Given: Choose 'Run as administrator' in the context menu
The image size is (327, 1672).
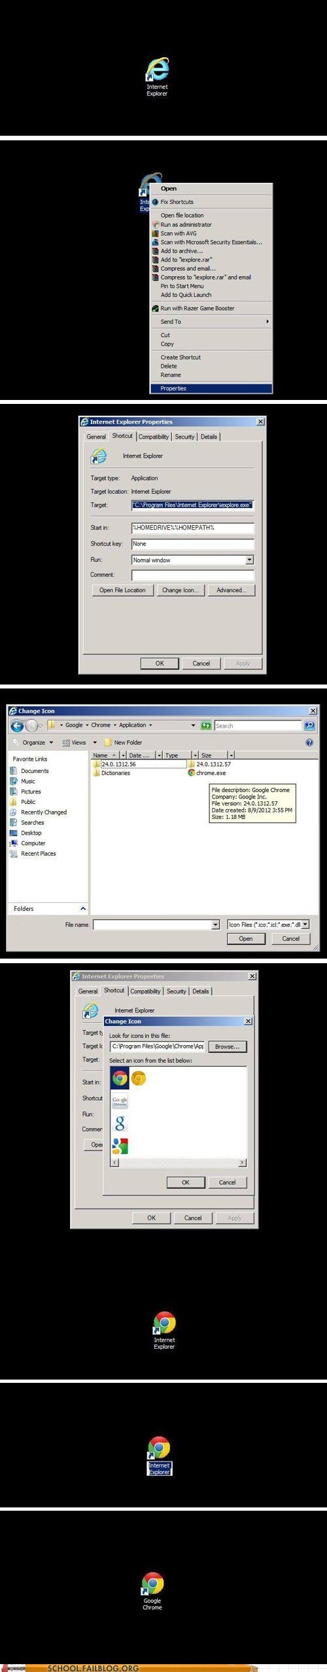Looking at the screenshot, I should [211, 224].
